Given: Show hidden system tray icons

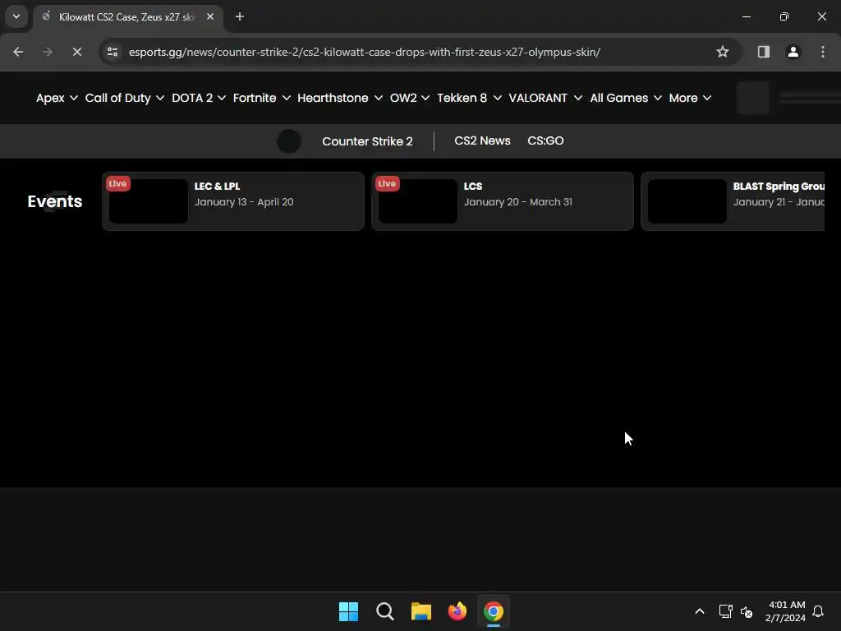Looking at the screenshot, I should click(x=700, y=611).
